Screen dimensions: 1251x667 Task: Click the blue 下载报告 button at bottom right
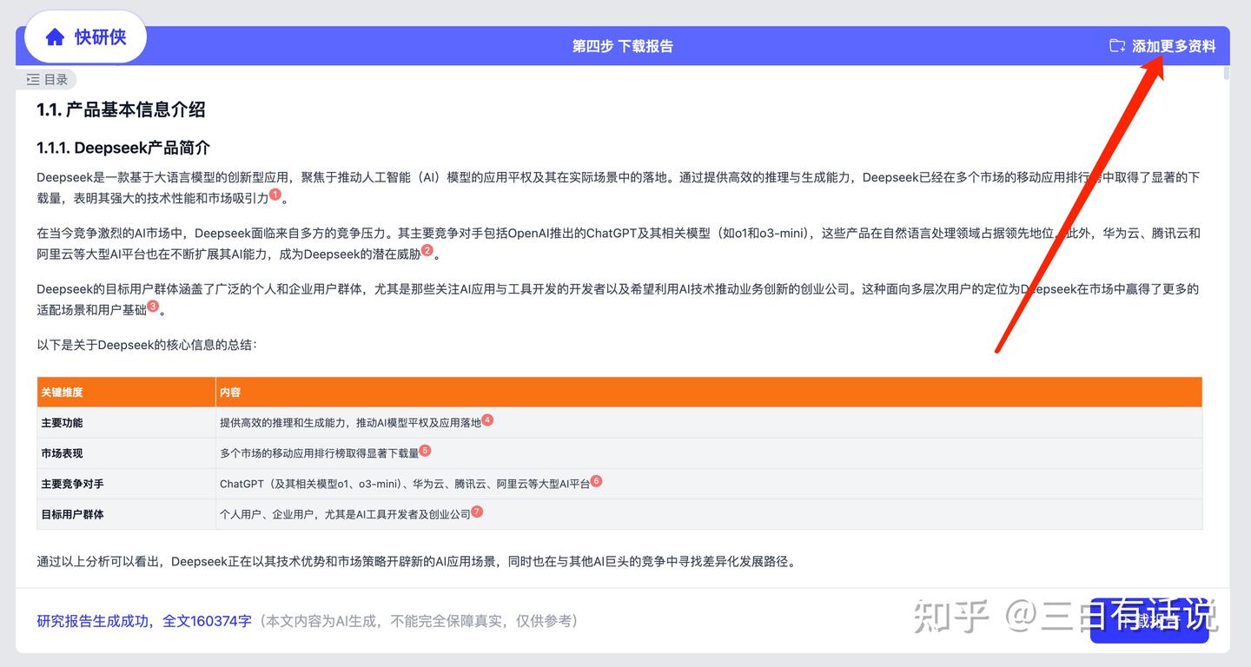coord(1149,620)
